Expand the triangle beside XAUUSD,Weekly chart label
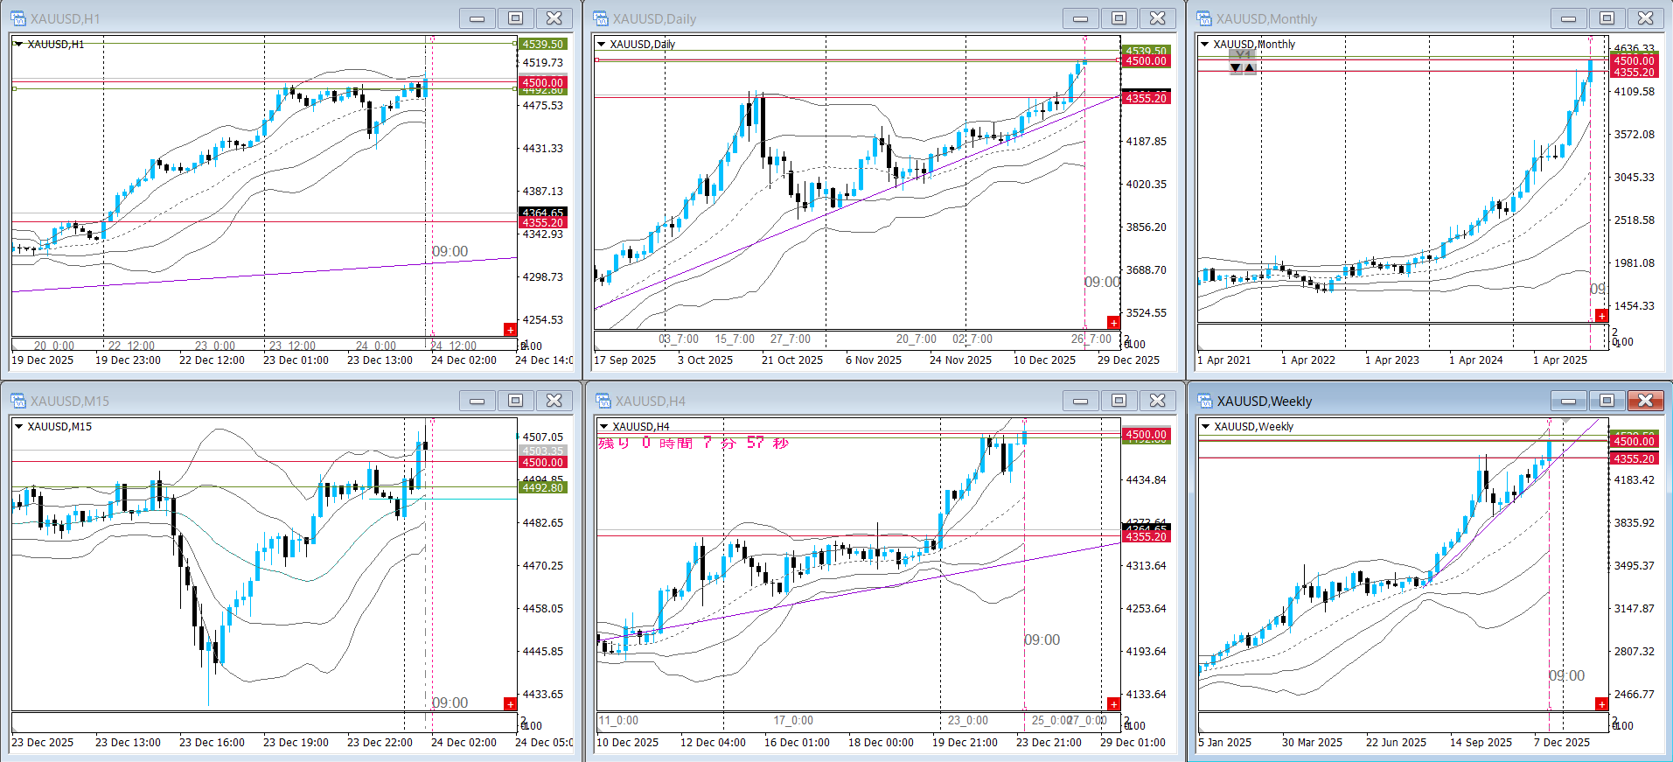 [x=1205, y=426]
